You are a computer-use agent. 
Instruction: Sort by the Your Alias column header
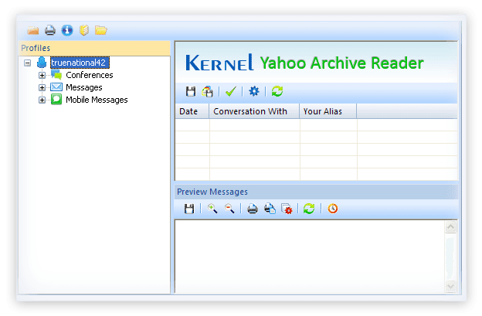pos(328,111)
